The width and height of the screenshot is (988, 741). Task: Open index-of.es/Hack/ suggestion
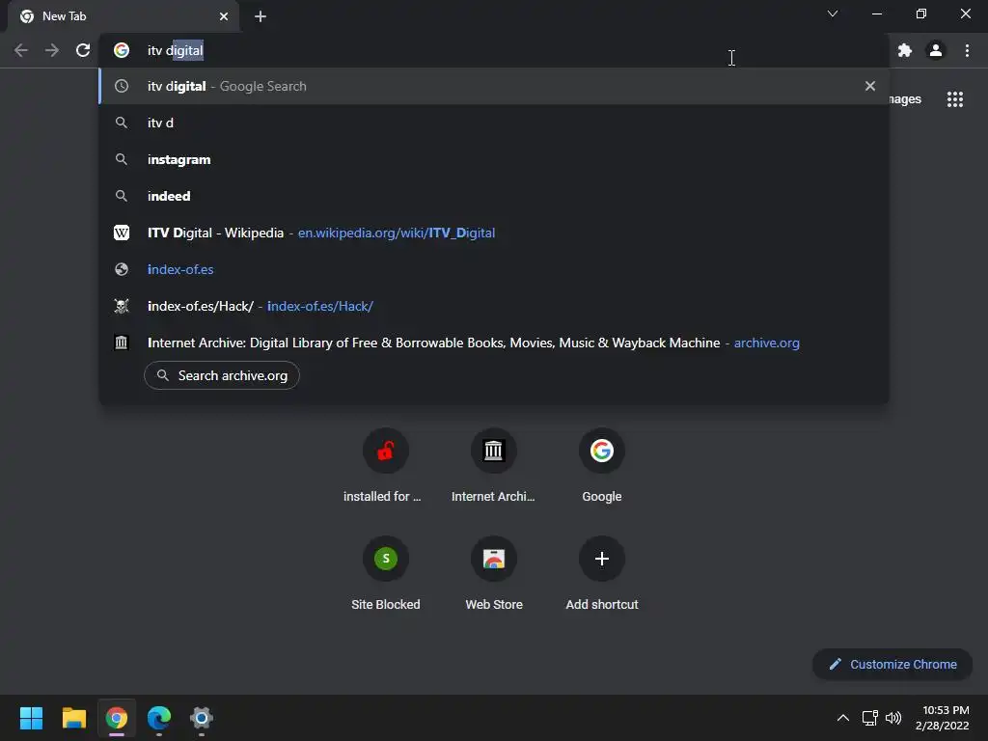[x=494, y=306]
